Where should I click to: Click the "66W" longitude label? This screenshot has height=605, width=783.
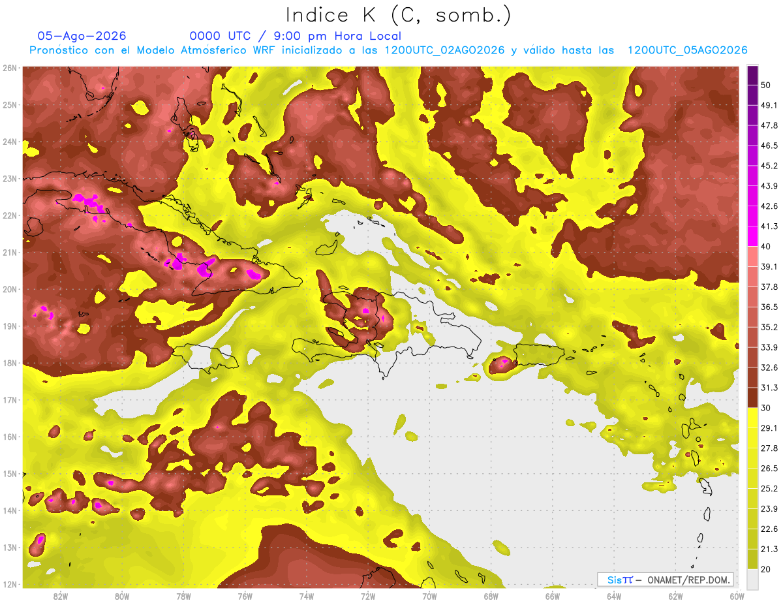(x=552, y=596)
